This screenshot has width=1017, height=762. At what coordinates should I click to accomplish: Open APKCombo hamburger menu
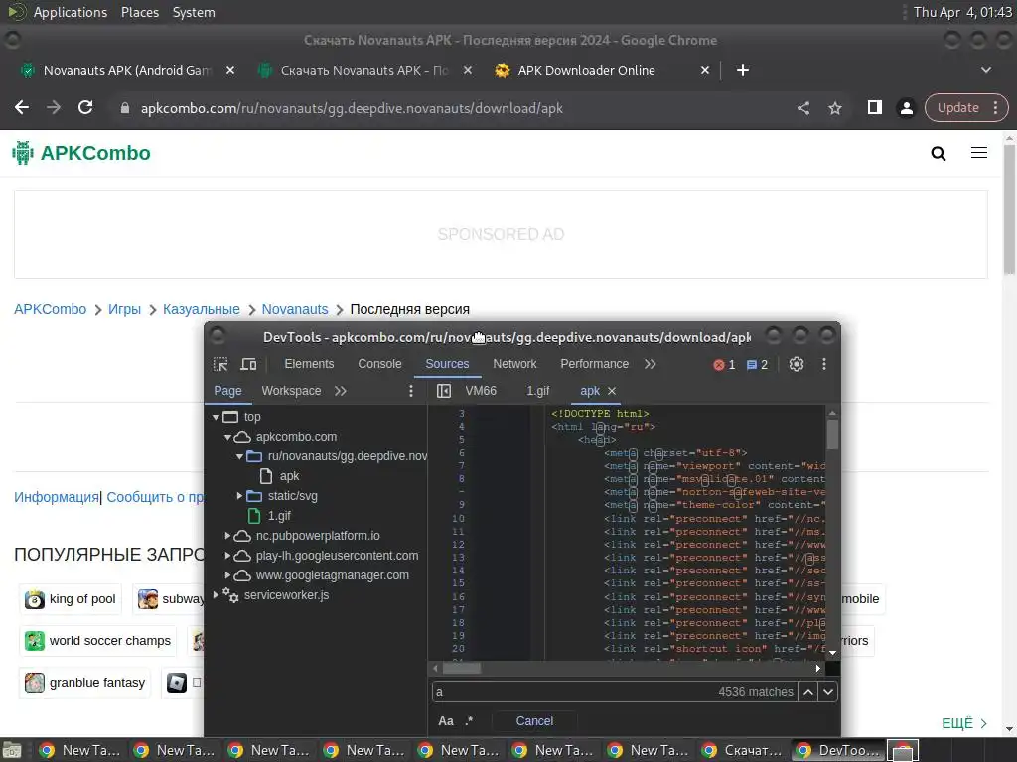click(979, 153)
